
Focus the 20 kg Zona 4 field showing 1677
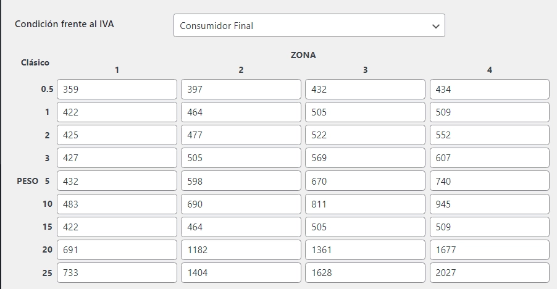(489, 249)
